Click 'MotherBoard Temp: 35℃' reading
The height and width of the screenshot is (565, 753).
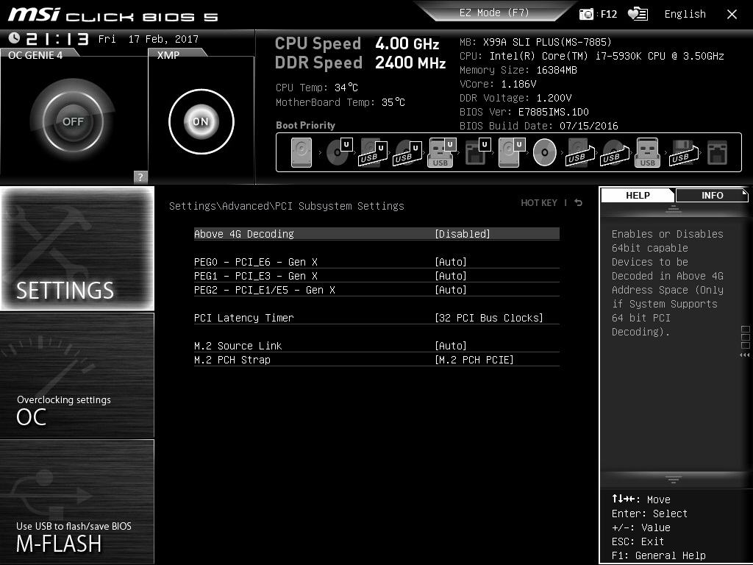(x=340, y=102)
